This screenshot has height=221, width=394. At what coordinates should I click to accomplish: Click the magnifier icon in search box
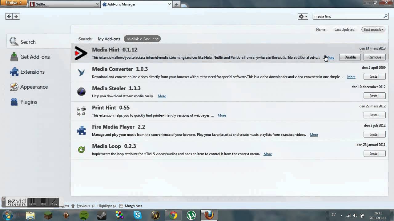tap(385, 16)
